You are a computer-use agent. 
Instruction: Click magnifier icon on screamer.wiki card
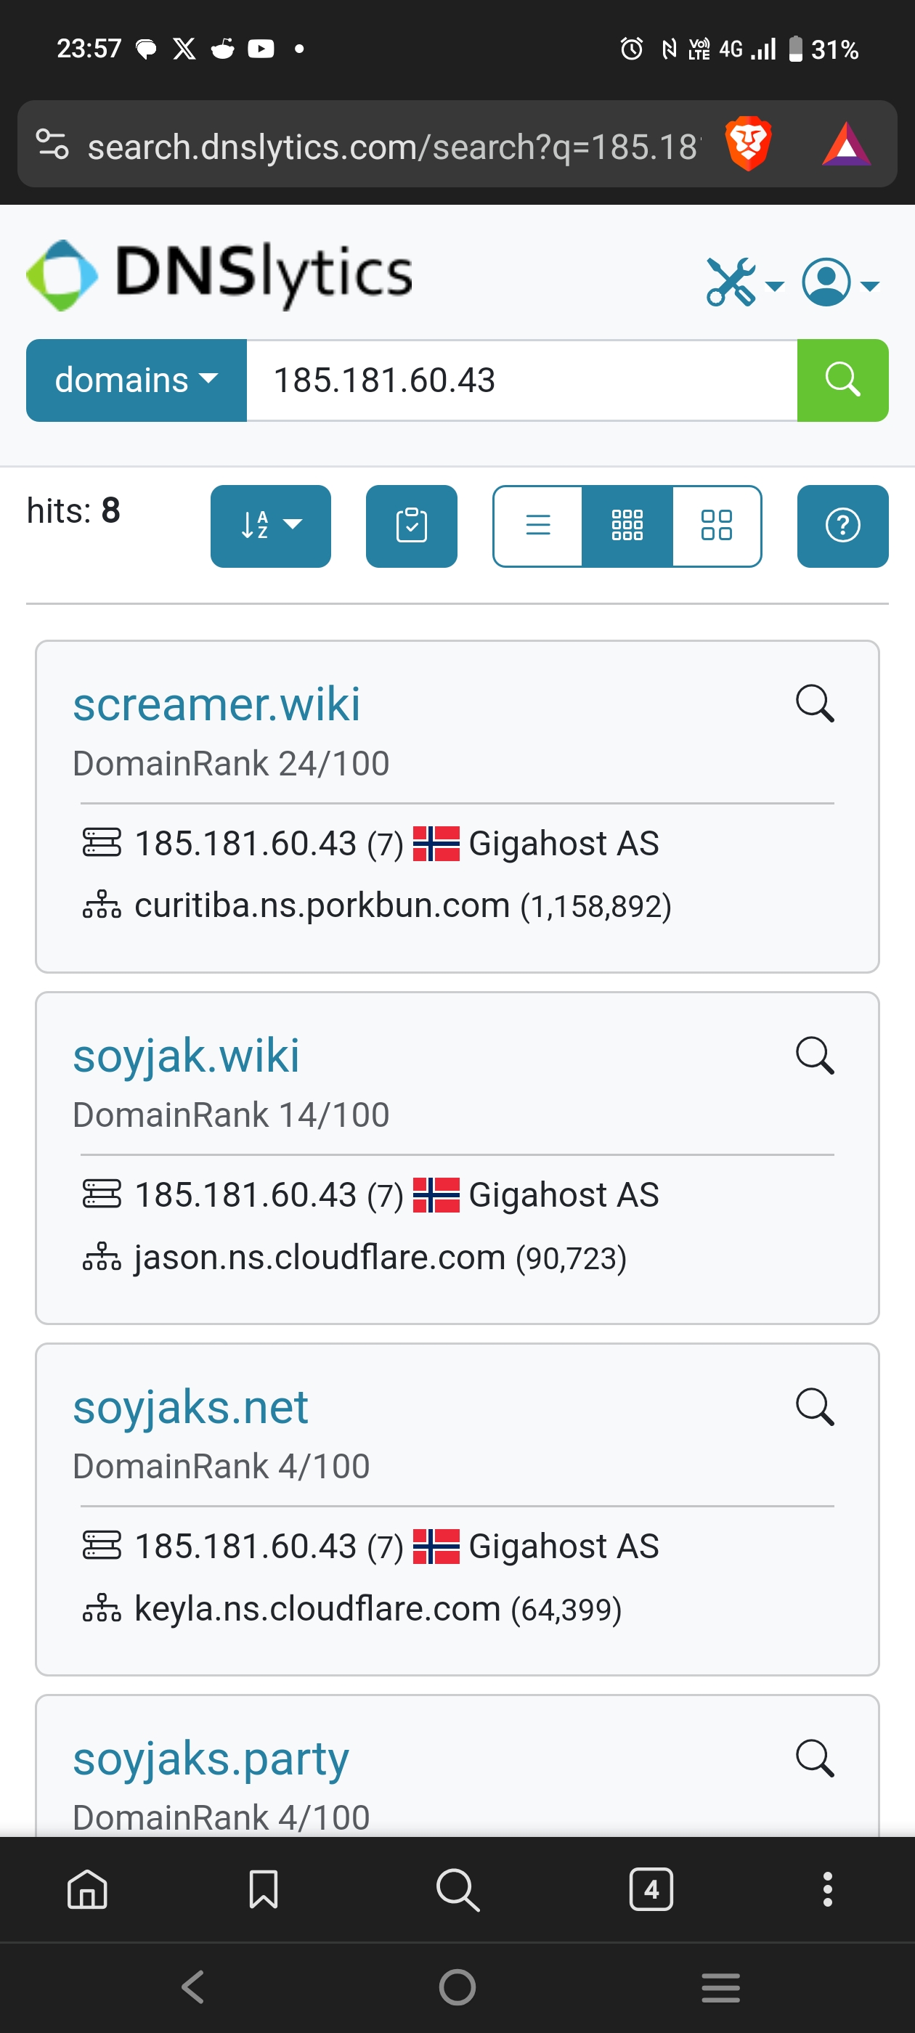point(815,704)
